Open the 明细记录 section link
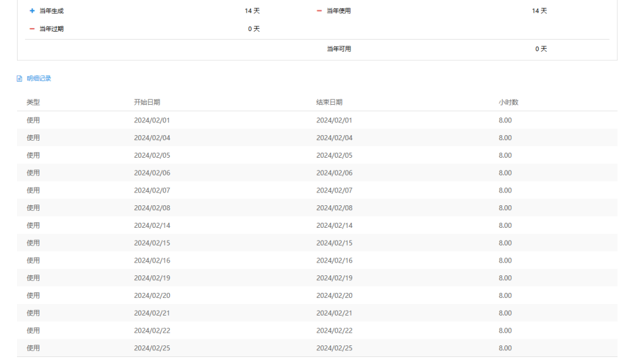Screen dimensions: 623x360 (39, 79)
